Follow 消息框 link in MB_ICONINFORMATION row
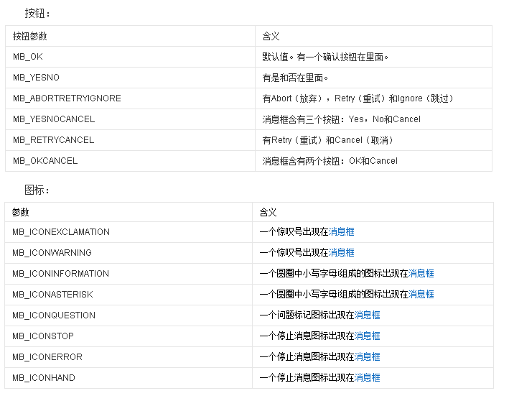Screen dimensions: 509x401 coord(421,273)
